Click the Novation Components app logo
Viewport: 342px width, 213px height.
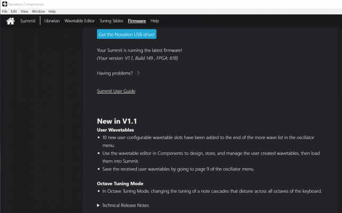5,4
